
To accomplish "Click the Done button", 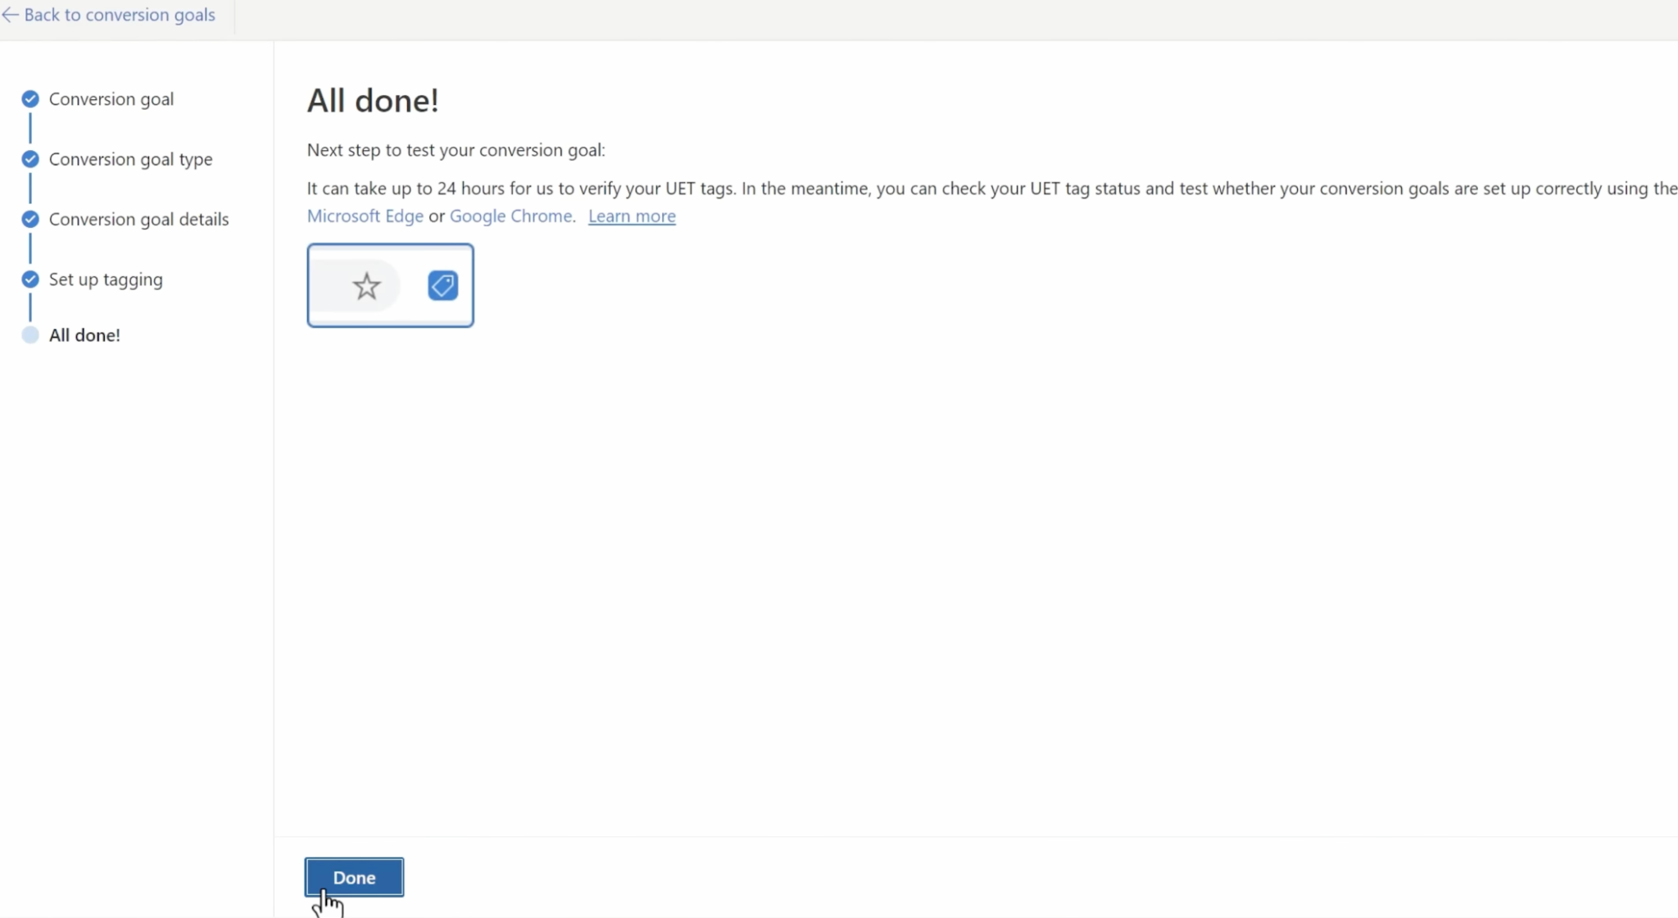I will pos(354,877).
